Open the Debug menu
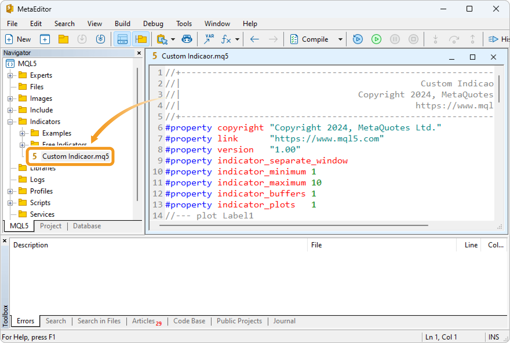The image size is (510, 343). pos(153,24)
